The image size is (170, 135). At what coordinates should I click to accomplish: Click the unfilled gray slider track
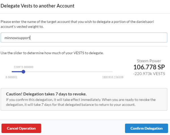(68, 72)
